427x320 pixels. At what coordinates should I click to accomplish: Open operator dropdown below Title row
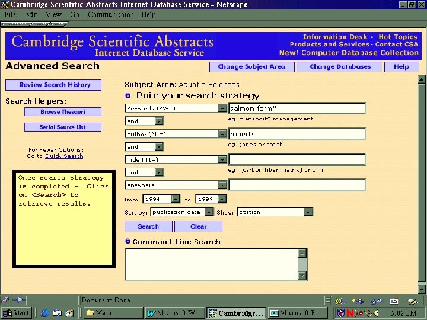point(159,172)
